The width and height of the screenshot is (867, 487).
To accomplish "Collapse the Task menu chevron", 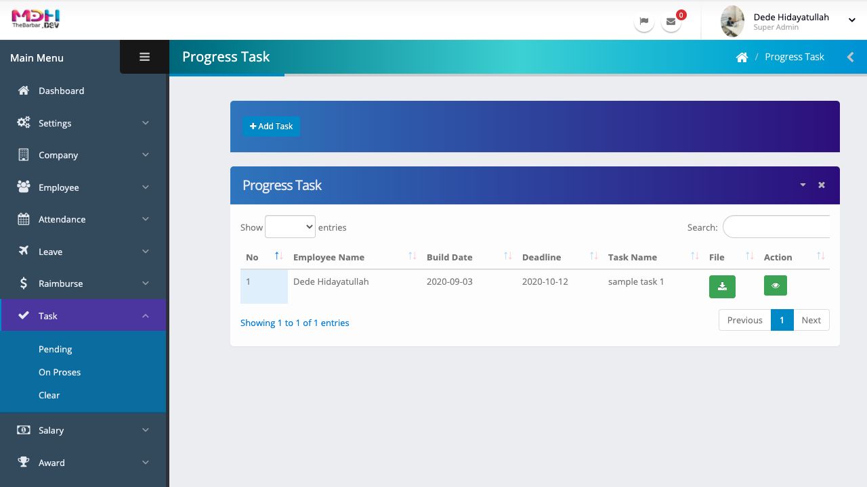I will tap(146, 316).
